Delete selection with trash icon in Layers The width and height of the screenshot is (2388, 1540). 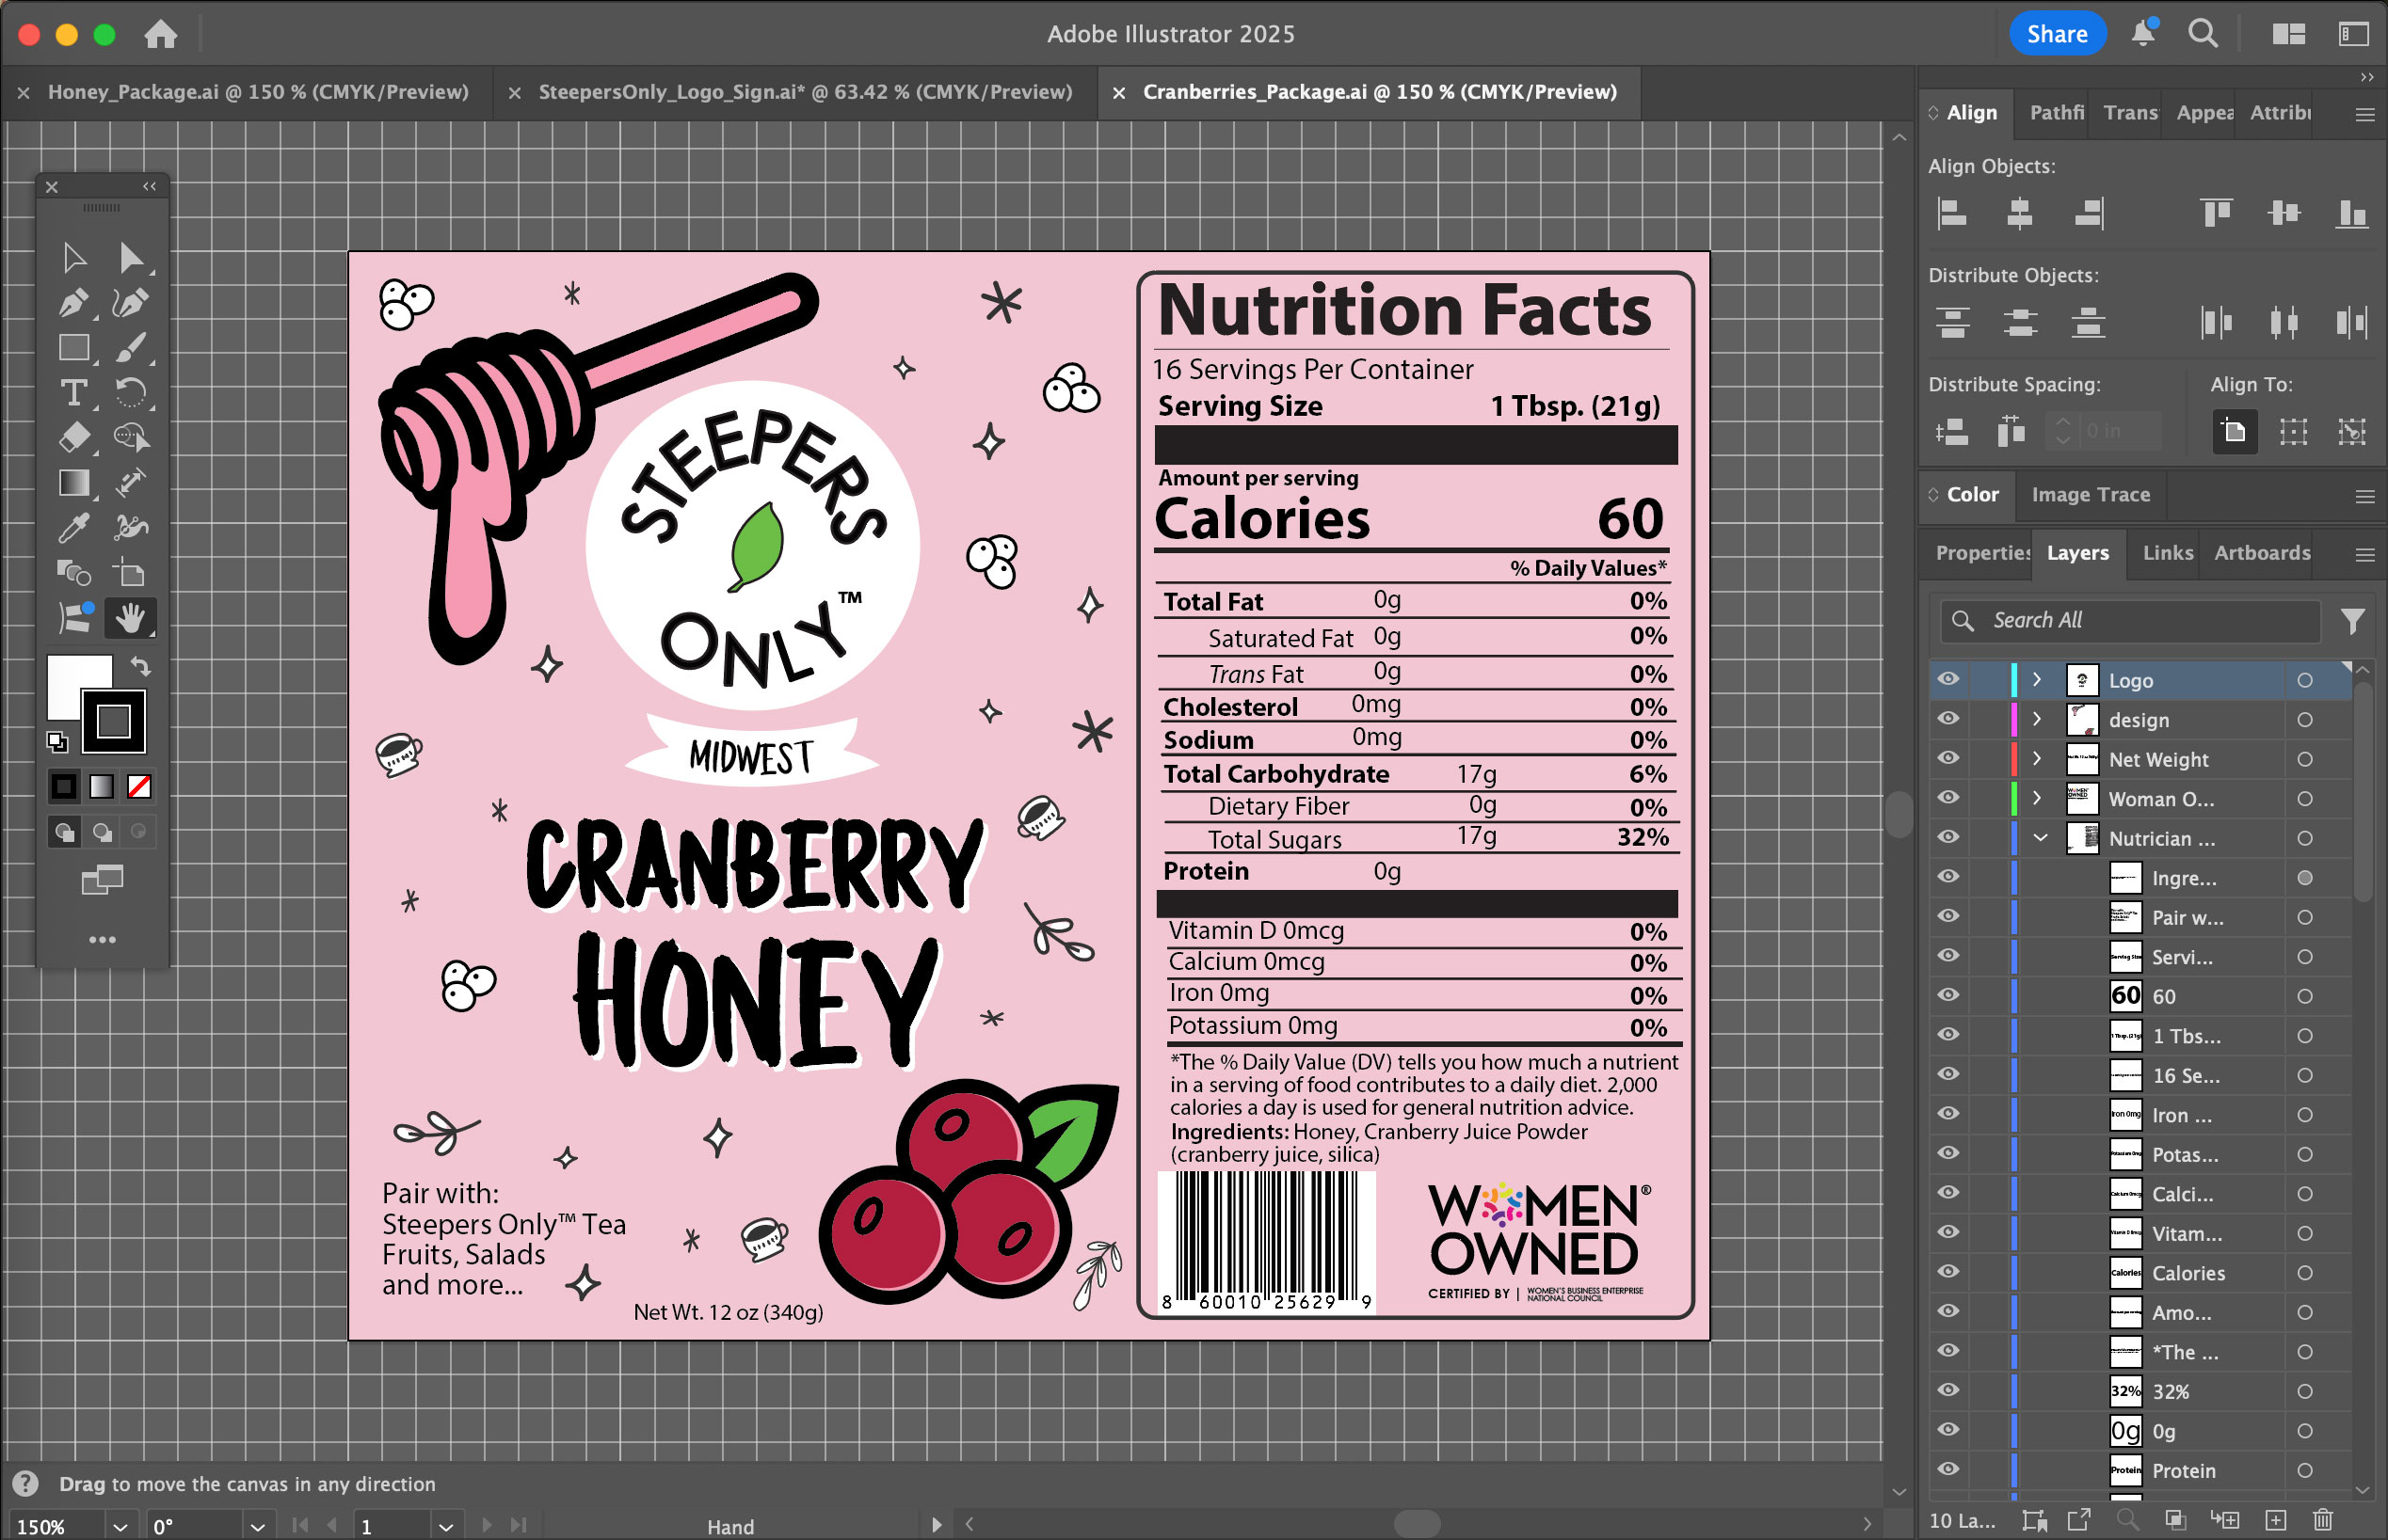pyautogui.click(x=2323, y=1520)
